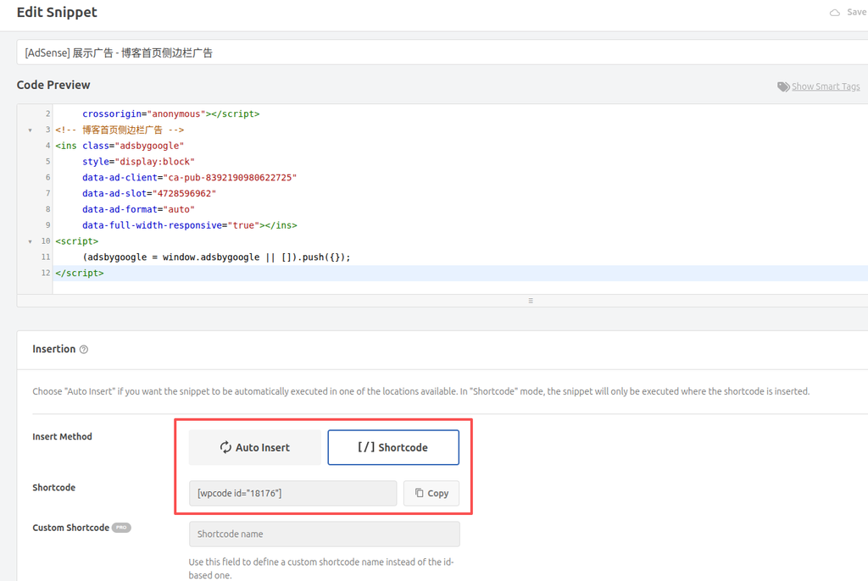
Task: Focus the snippet title input field
Action: pos(442,53)
